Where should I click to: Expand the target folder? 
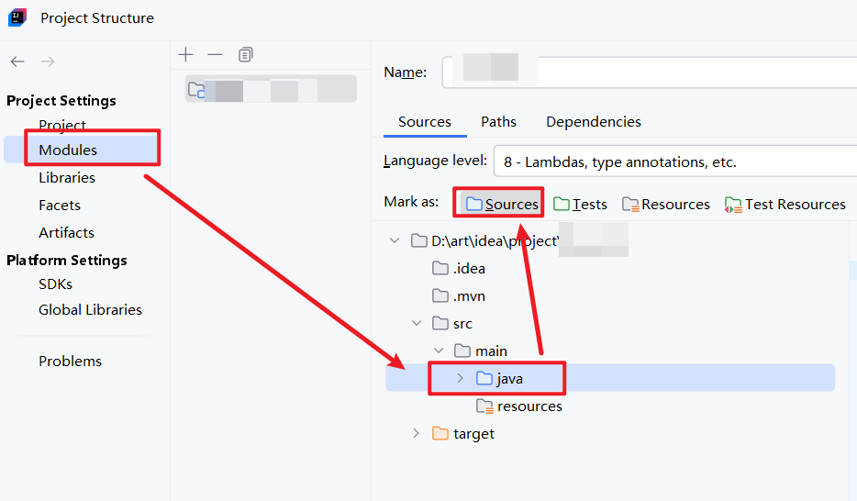click(x=417, y=433)
